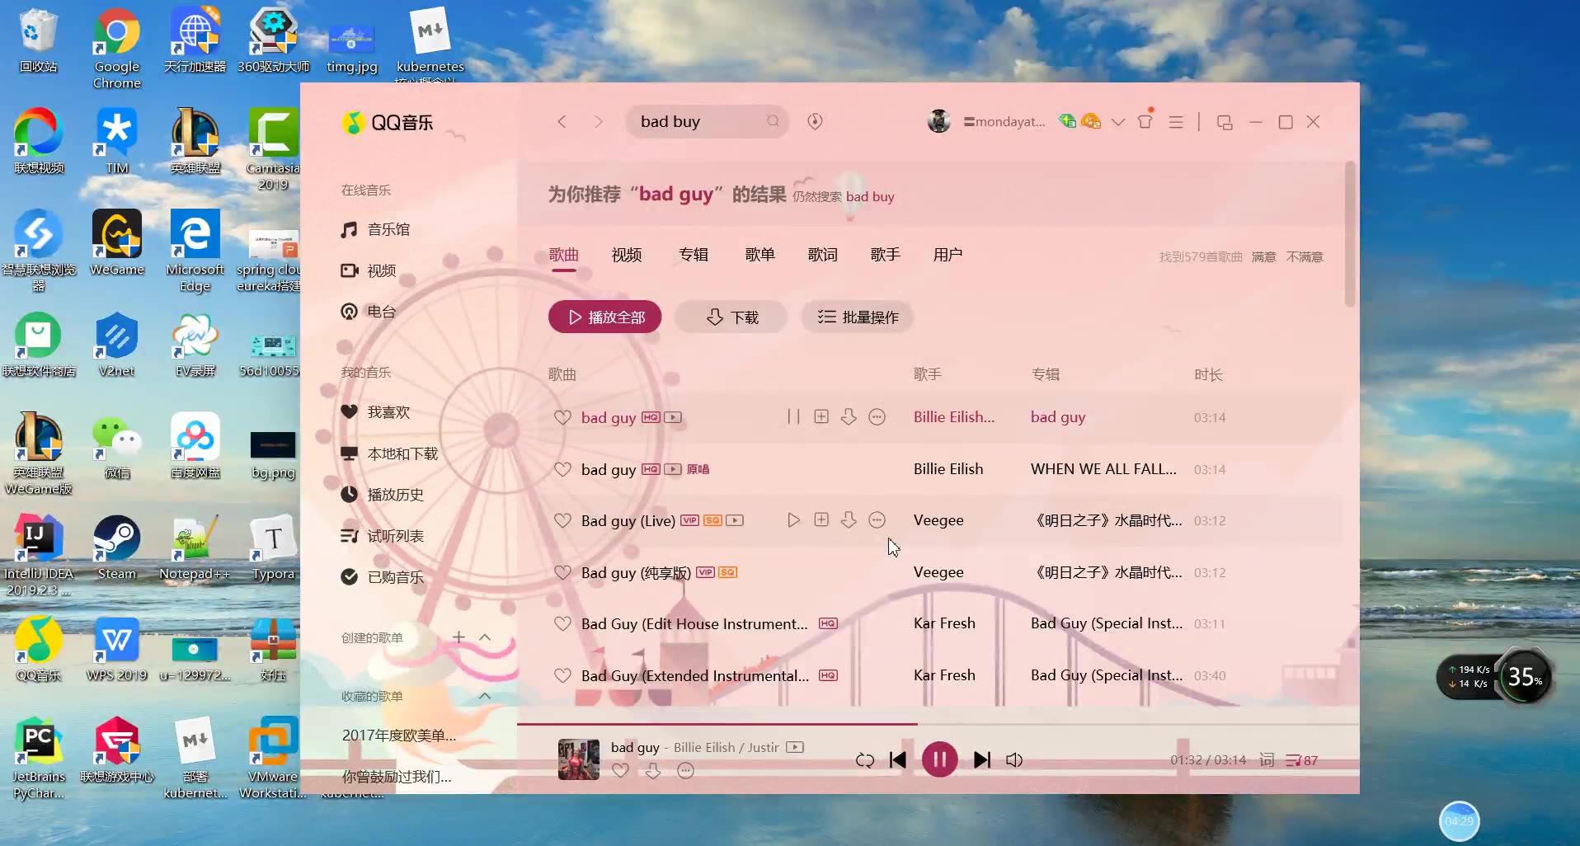
Task: Open more options for Bad guy (Live)
Action: [x=877, y=519]
